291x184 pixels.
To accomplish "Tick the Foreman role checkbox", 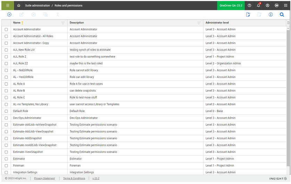I will (x=6, y=166).
